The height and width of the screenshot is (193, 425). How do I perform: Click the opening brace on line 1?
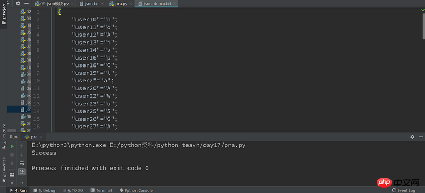59,12
